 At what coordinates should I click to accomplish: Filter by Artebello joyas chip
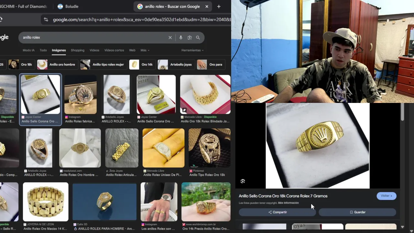(176, 64)
